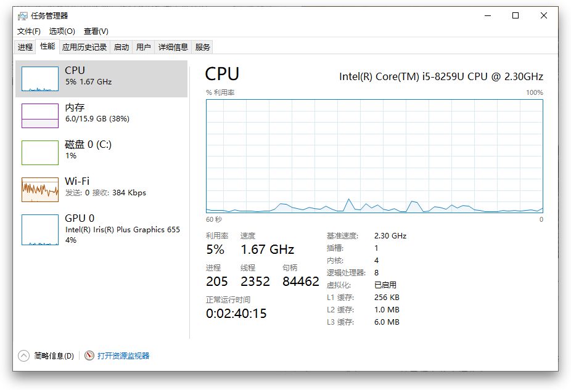571x390 pixels.
Task: Click the 打开资源监视器 link
Action: point(123,355)
